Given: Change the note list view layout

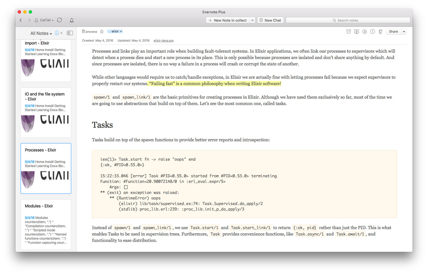Looking at the screenshot, I should [70, 33].
